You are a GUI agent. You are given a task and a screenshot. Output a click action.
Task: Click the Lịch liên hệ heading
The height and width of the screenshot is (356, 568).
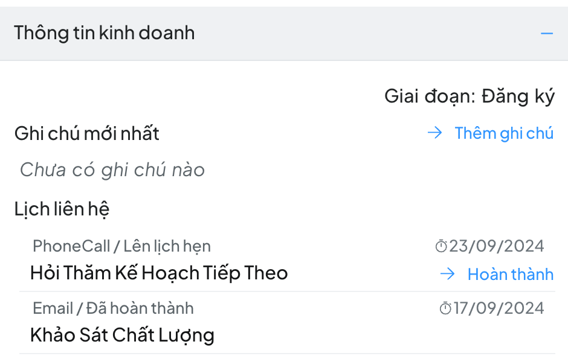click(62, 209)
